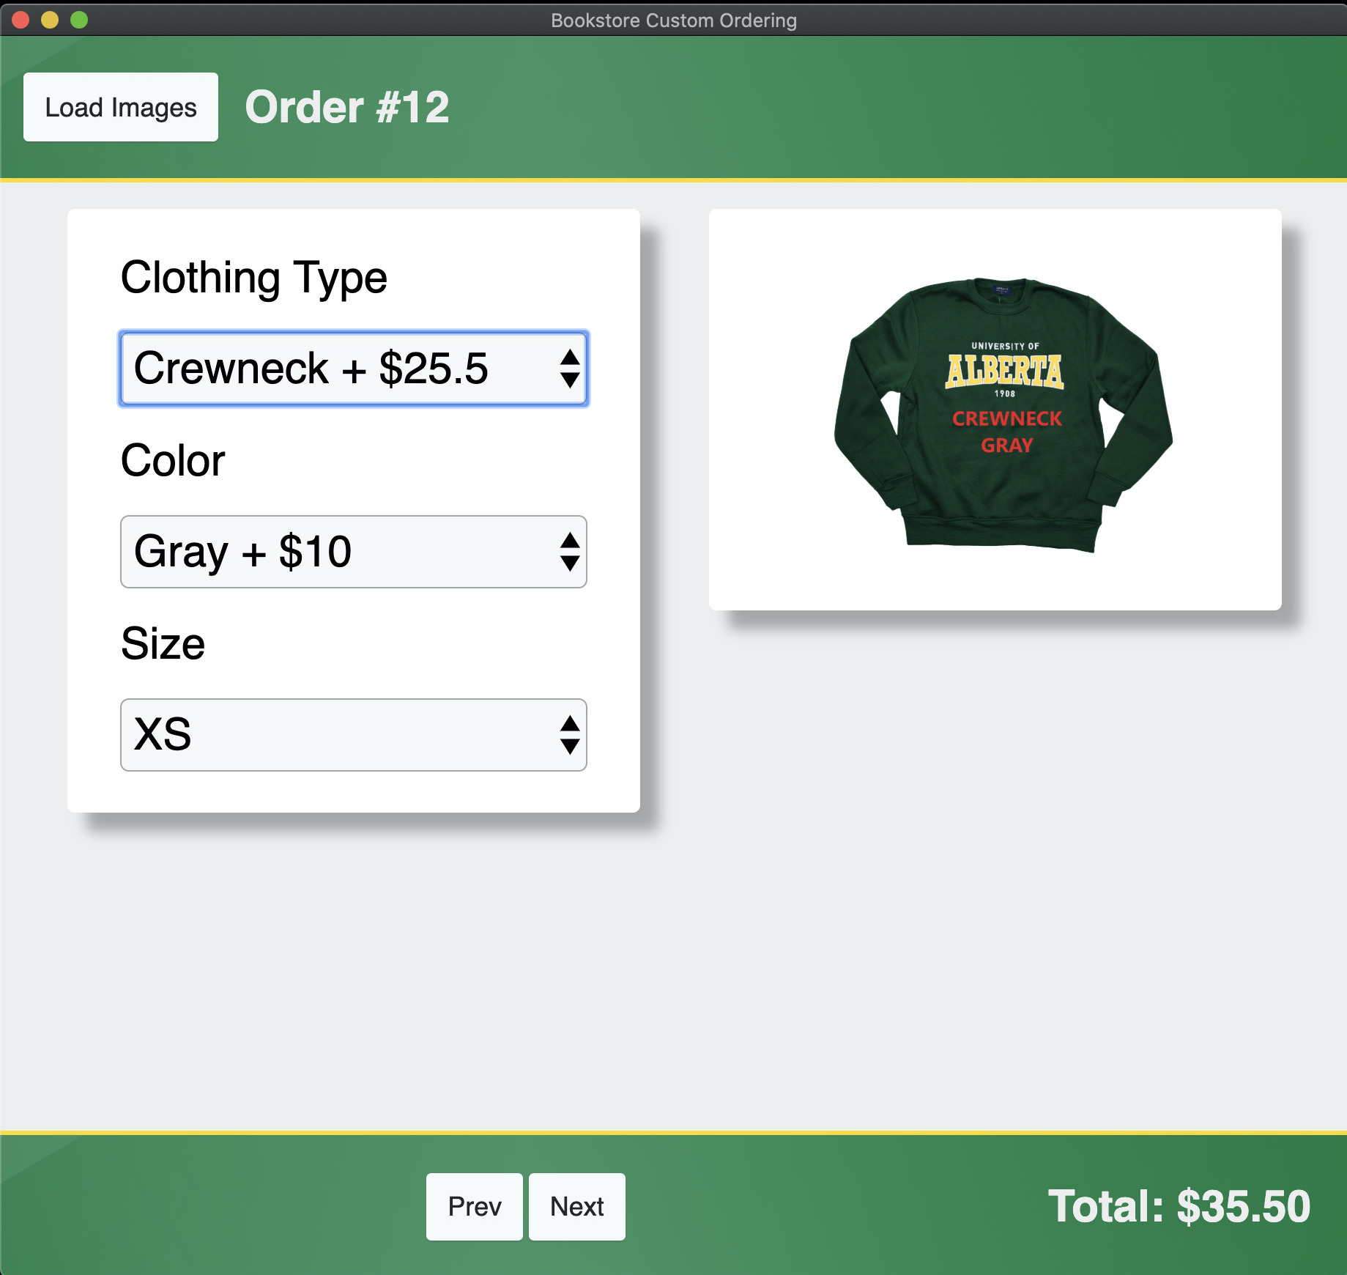This screenshot has width=1347, height=1275.
Task: Click the up/down arrows on the Gray selector
Action: [570, 552]
